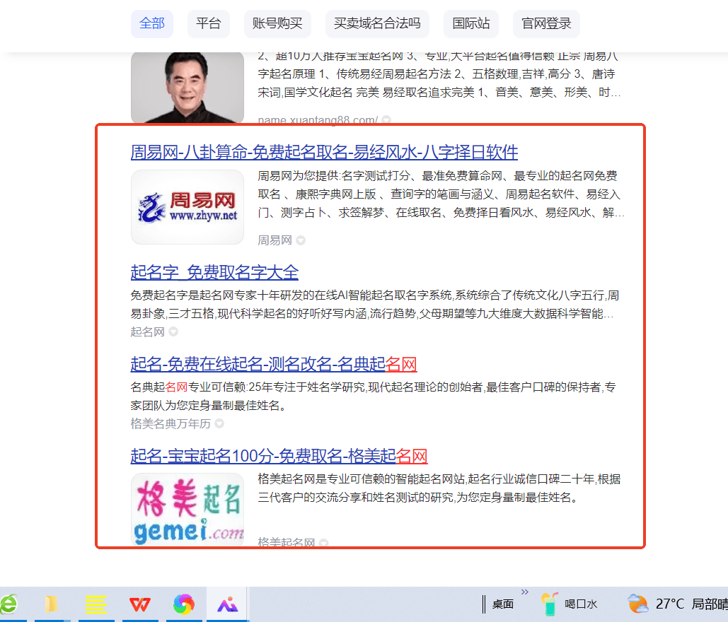Expand the dropdown next to 起名网 source
The image size is (728, 622).
[x=173, y=331]
